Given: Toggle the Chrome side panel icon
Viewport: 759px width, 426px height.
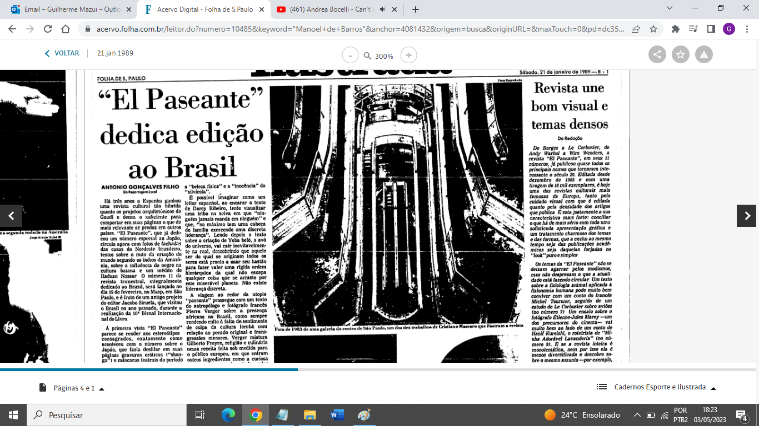Looking at the screenshot, I should click(711, 29).
